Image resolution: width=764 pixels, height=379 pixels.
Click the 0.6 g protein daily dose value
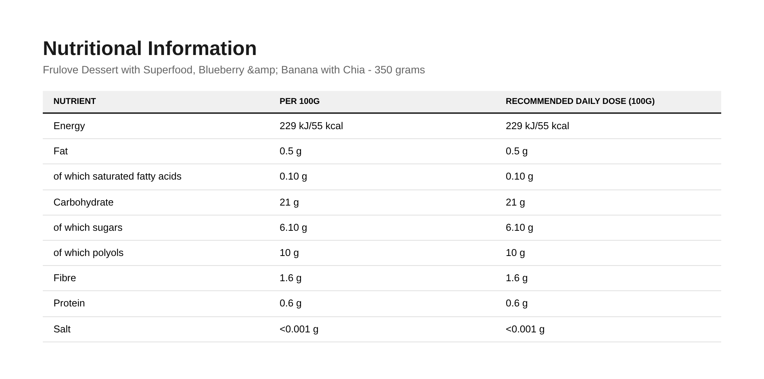tap(516, 303)
